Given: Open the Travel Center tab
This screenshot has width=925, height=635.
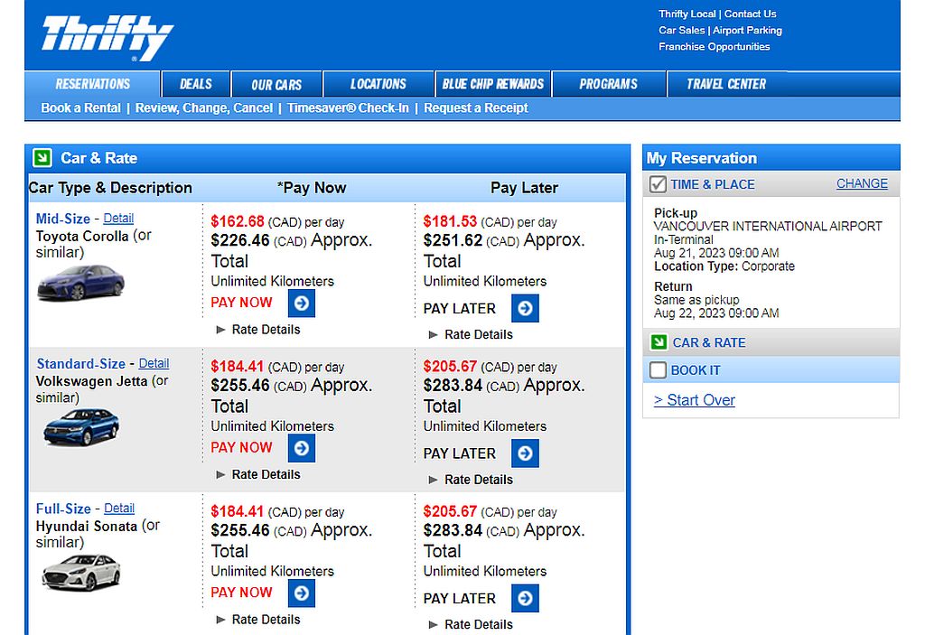Looking at the screenshot, I should pyautogui.click(x=726, y=84).
